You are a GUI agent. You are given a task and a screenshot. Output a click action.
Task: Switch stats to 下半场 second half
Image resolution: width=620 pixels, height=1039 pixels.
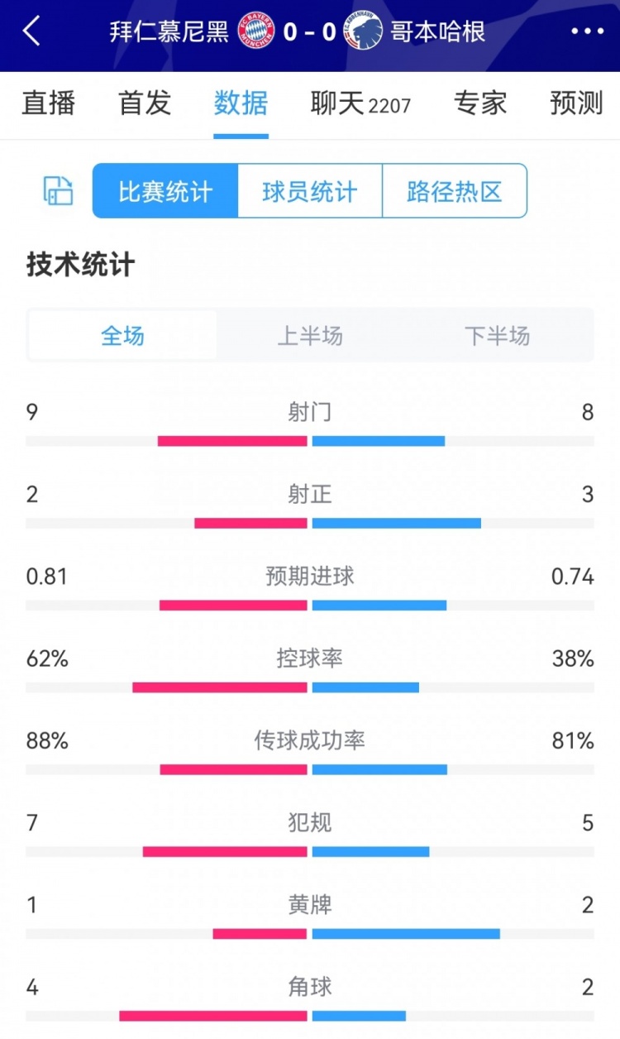(497, 336)
